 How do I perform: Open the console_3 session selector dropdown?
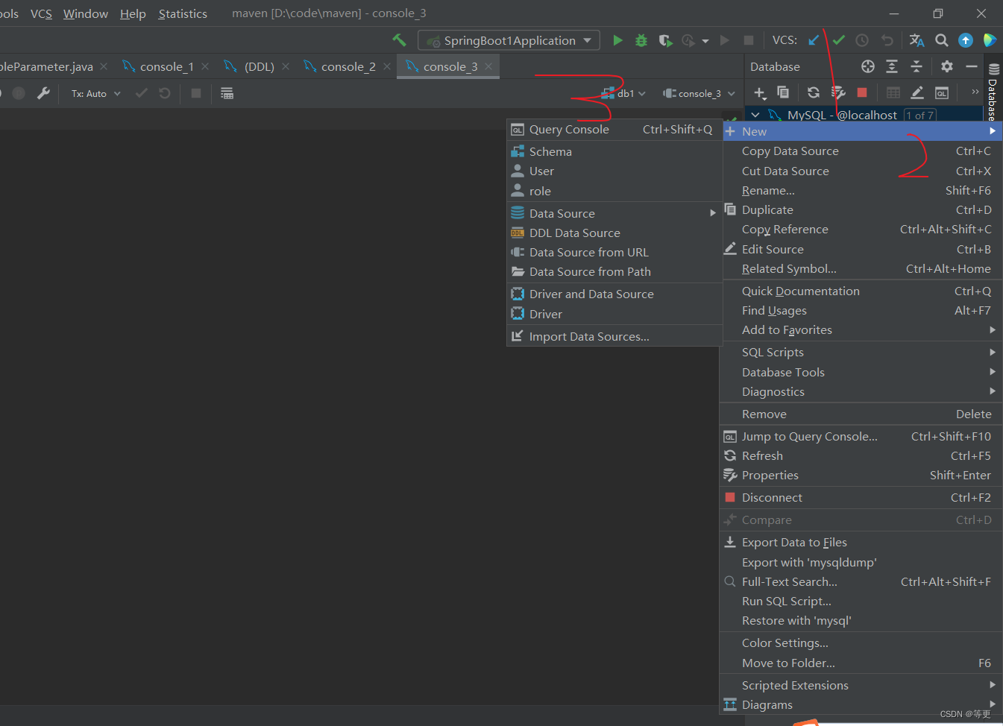click(x=699, y=93)
